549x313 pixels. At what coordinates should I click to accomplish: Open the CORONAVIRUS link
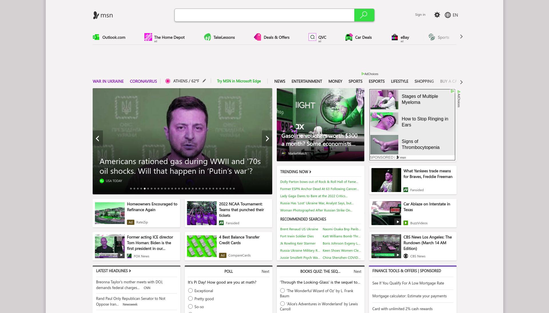click(x=143, y=81)
